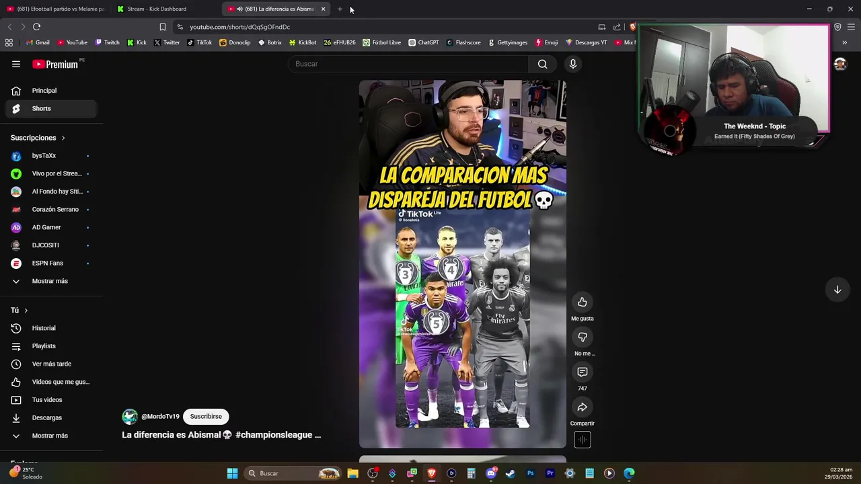
Task: Expand Mostrar más under subscriptions
Action: pyautogui.click(x=51, y=281)
